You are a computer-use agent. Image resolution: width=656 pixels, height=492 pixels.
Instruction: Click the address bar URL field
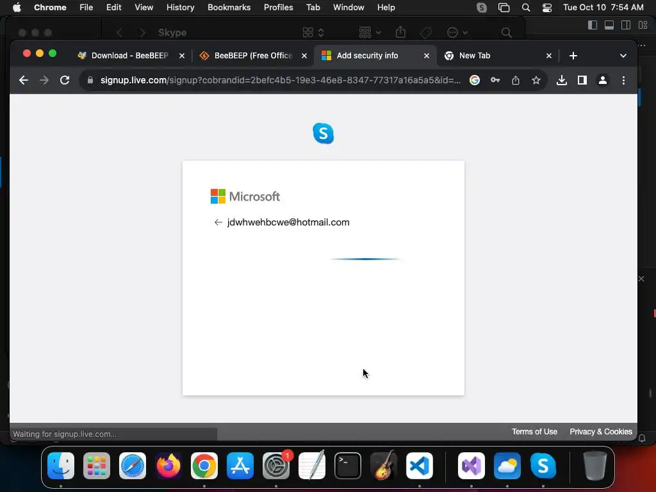pyautogui.click(x=281, y=80)
